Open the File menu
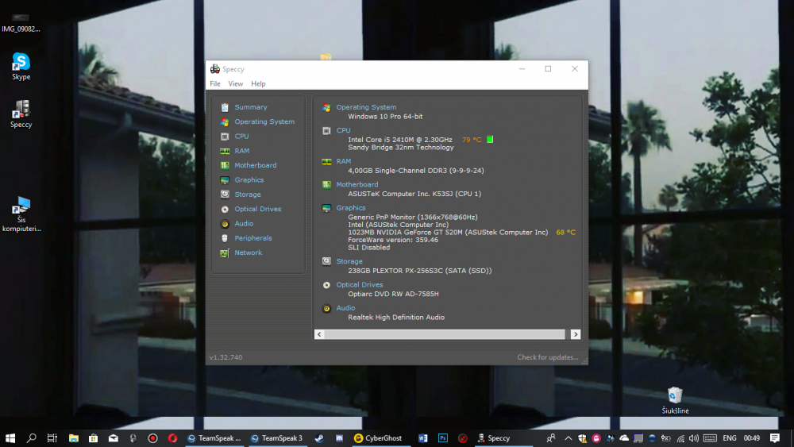Screen dimensions: 794x447 215,84
